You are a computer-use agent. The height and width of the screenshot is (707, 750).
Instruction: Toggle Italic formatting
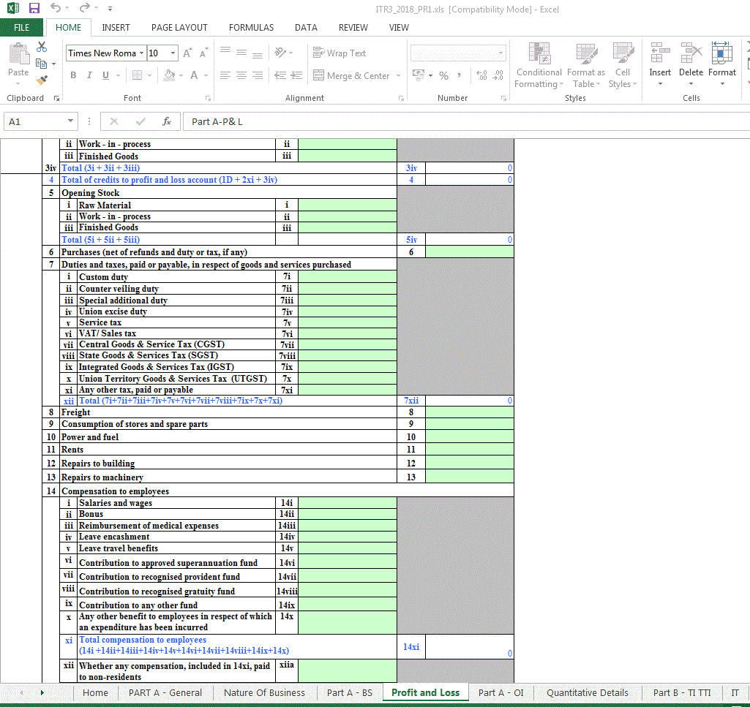pos(89,75)
